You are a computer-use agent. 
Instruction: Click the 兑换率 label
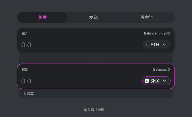[x=28, y=94]
